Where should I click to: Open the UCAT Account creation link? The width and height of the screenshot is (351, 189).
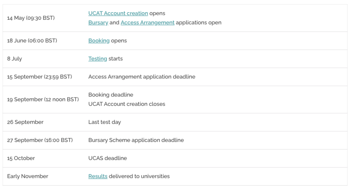[x=118, y=13]
